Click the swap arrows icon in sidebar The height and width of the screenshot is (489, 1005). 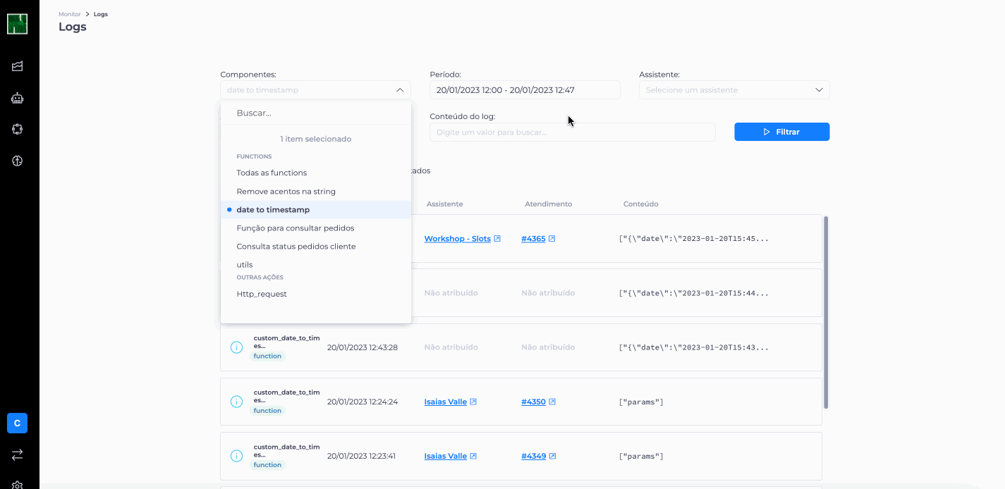[18, 455]
